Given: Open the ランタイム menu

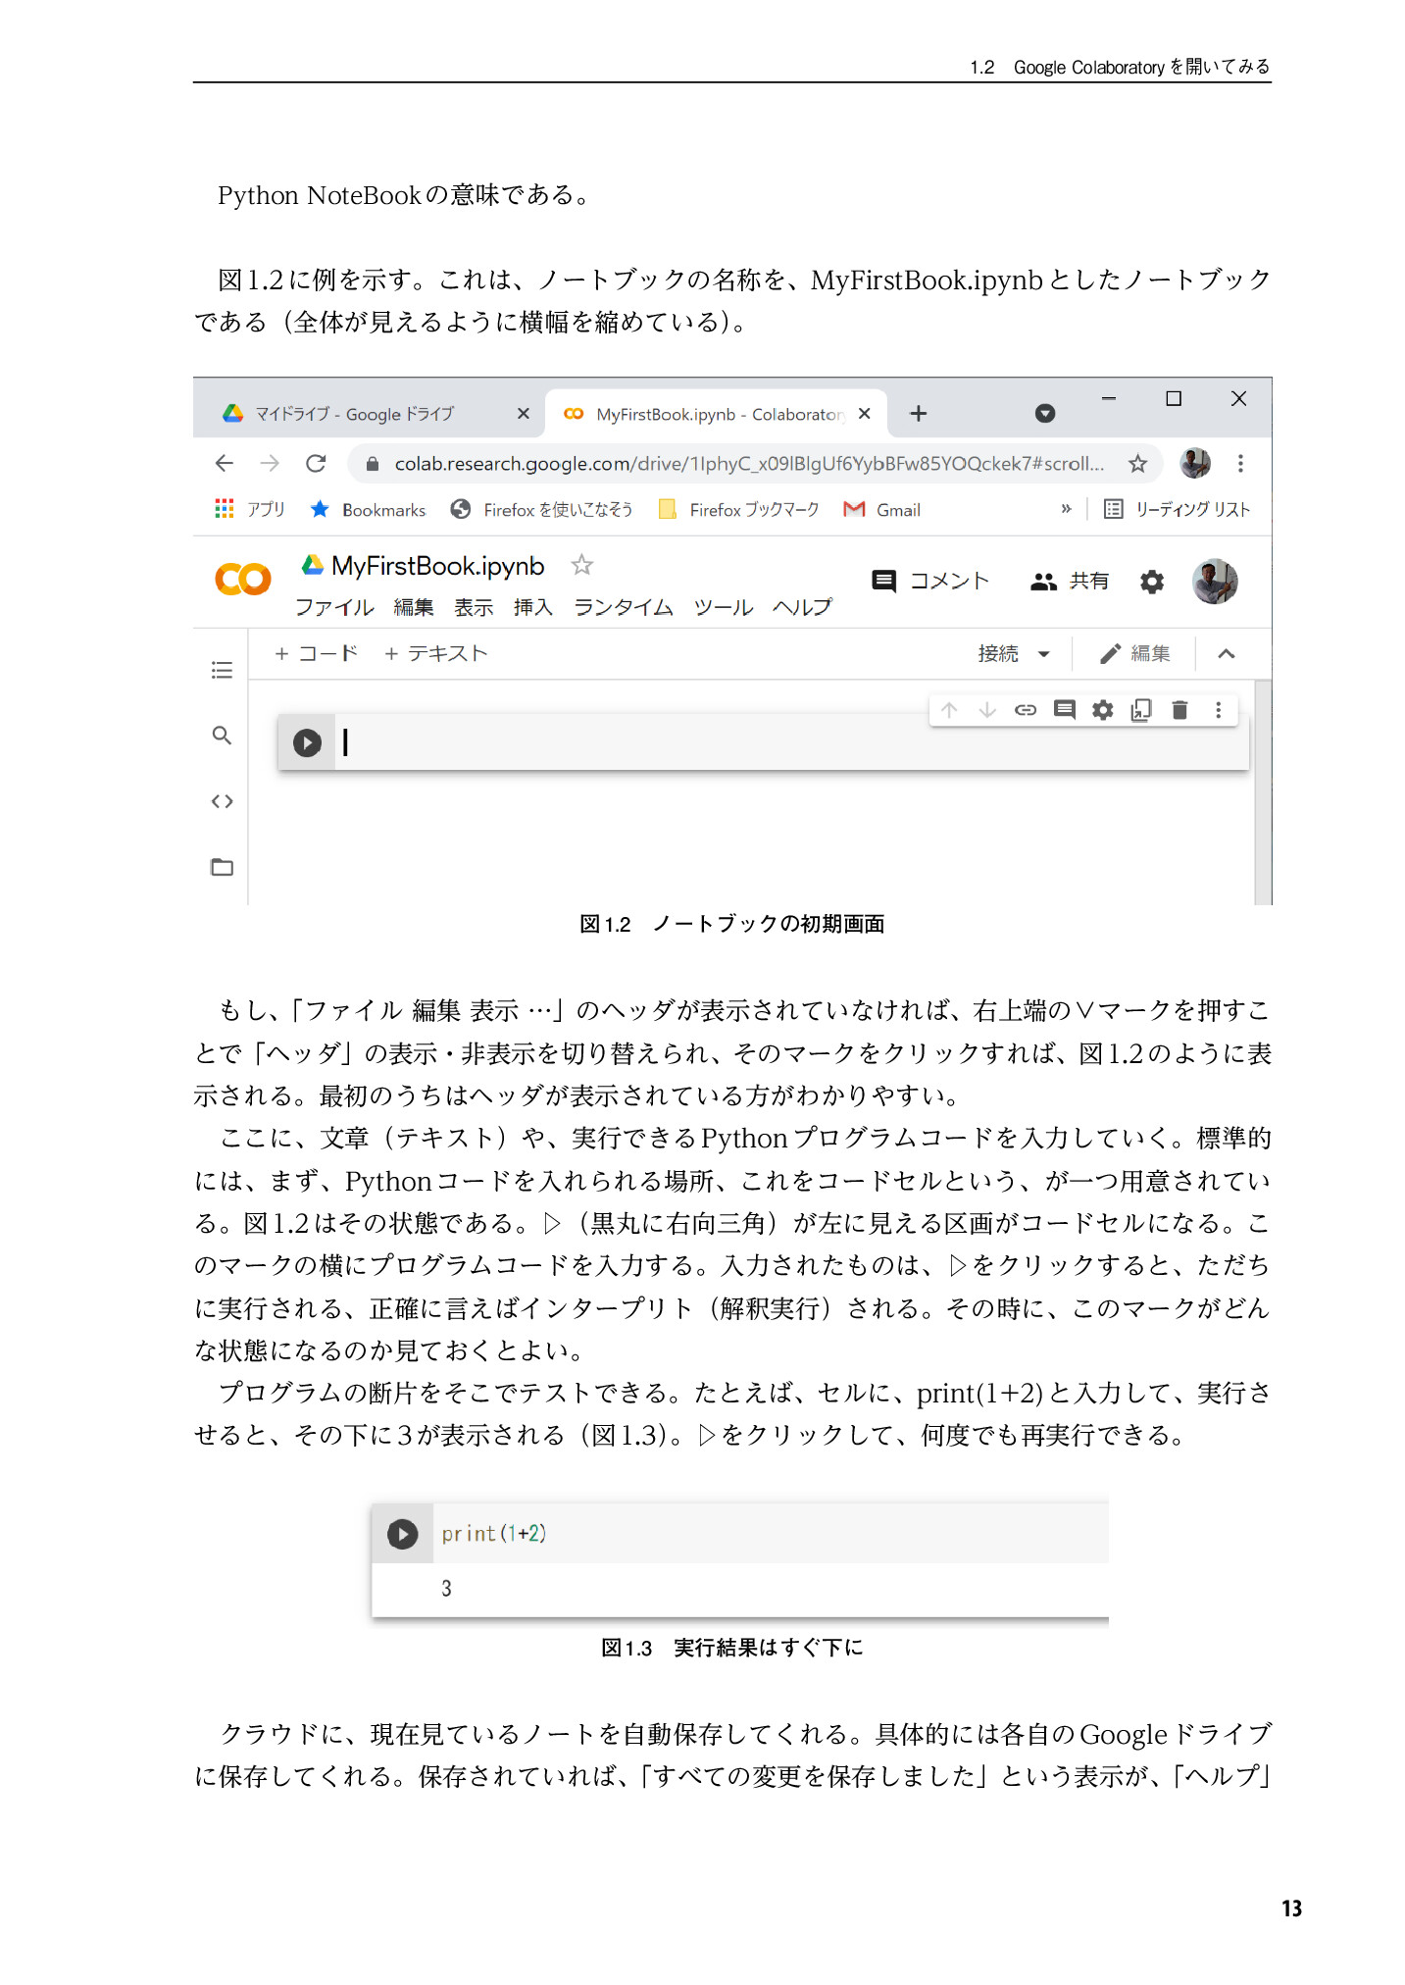Looking at the screenshot, I should (624, 607).
